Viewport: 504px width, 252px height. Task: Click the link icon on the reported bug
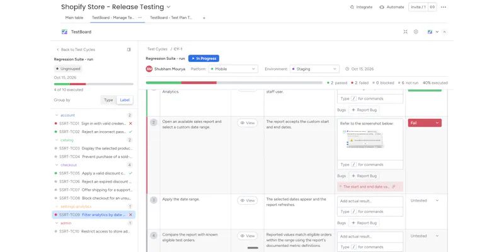pos(394,186)
